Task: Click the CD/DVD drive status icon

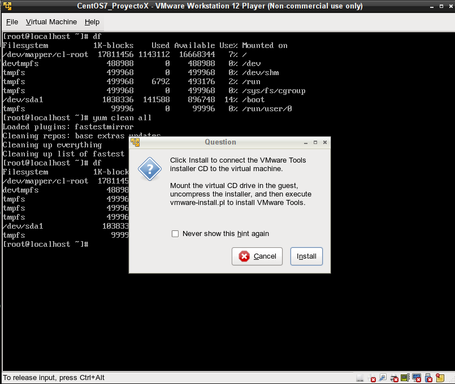Action: (x=371, y=378)
